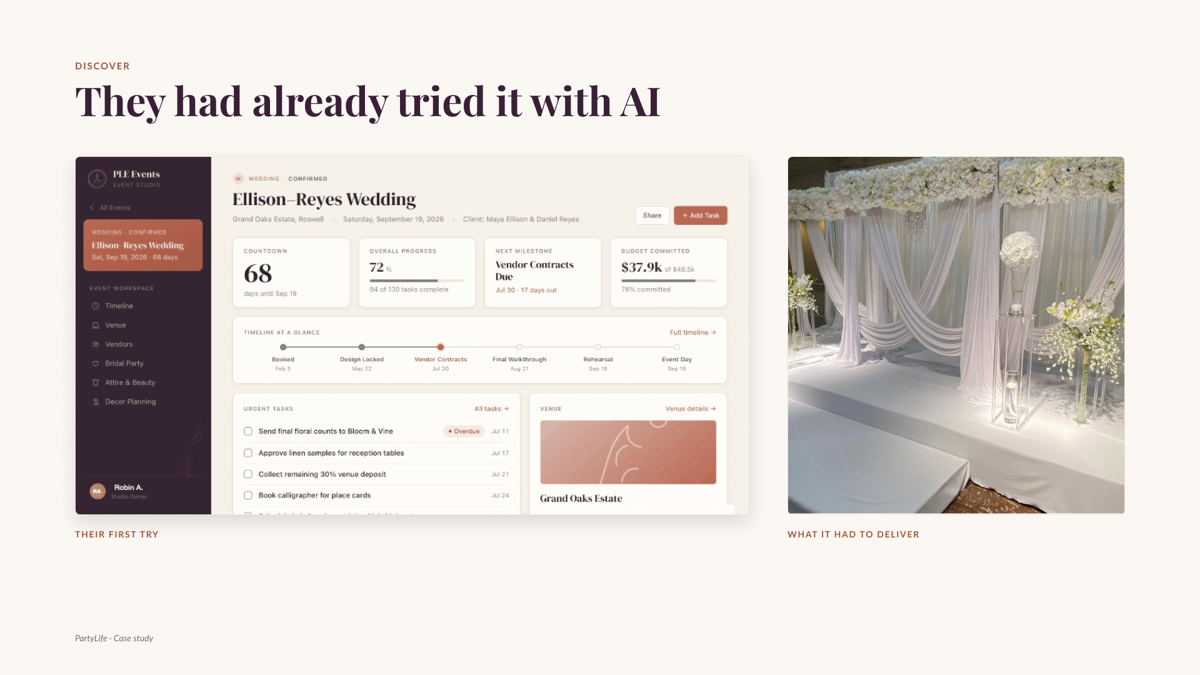Screen dimensions: 1200x675
Task: Click the Vendors people icon in sidebar
Action: [x=96, y=344]
